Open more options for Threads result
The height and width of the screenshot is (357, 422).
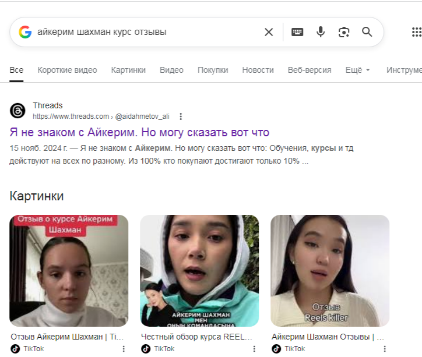[x=181, y=116]
